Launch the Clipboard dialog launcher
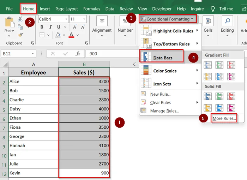The width and height of the screenshot is (247, 180). click(32, 43)
